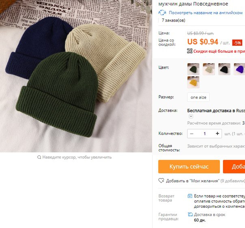Click the main product hats image
Screen dimensions: 245x228
coord(76,76)
